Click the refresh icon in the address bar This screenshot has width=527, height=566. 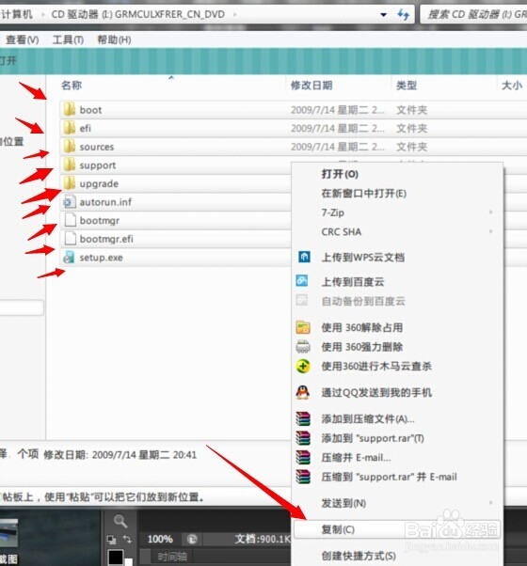click(403, 14)
